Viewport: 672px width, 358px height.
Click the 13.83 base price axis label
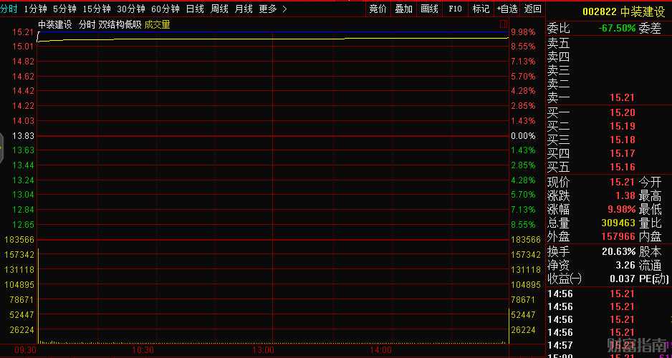point(23,135)
